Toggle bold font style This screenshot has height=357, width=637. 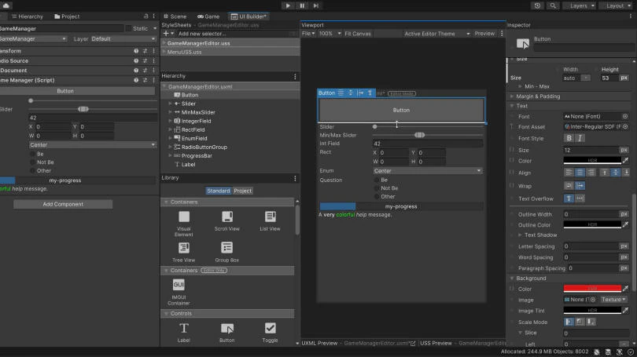point(569,138)
